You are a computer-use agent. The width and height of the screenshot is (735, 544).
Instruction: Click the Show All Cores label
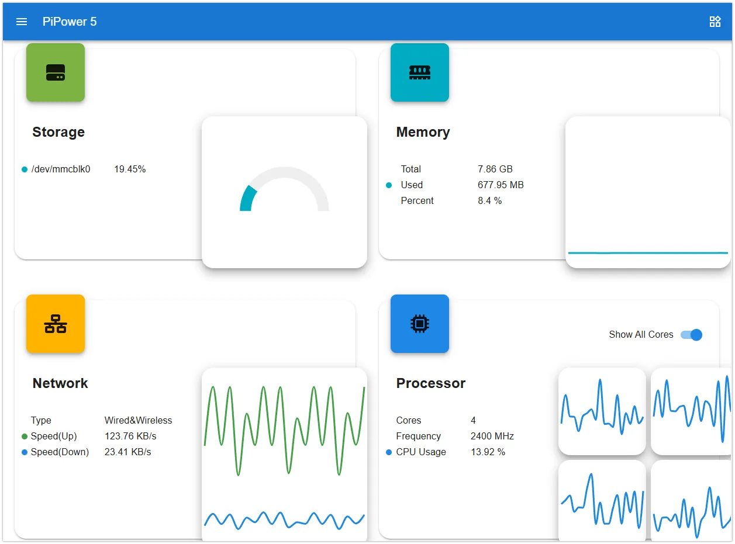coord(641,335)
